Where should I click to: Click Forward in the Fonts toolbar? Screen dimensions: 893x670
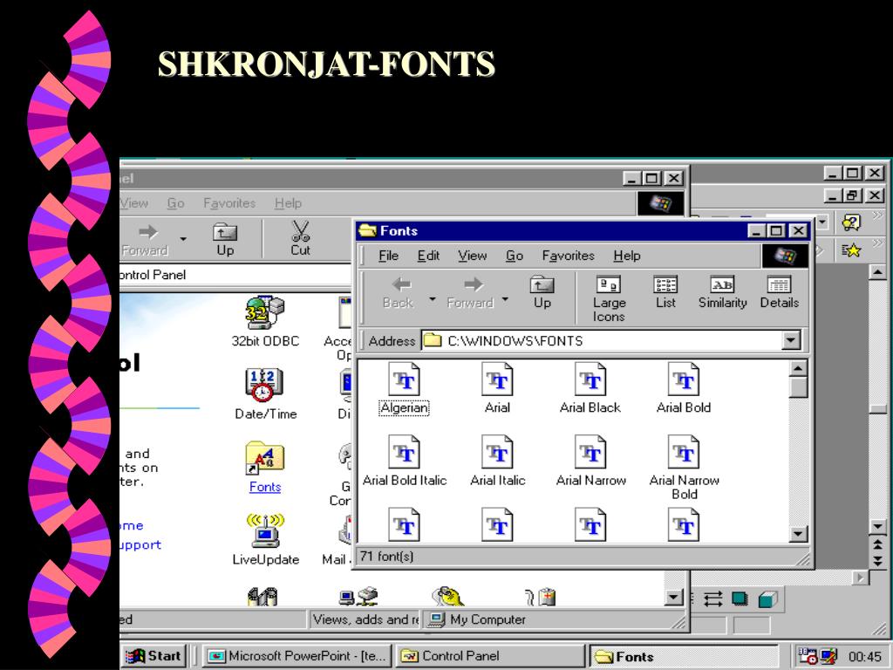(470, 293)
